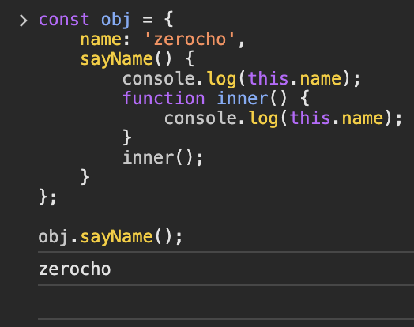
Task: Click 'function inner() {' declaration line
Action: click(216, 98)
